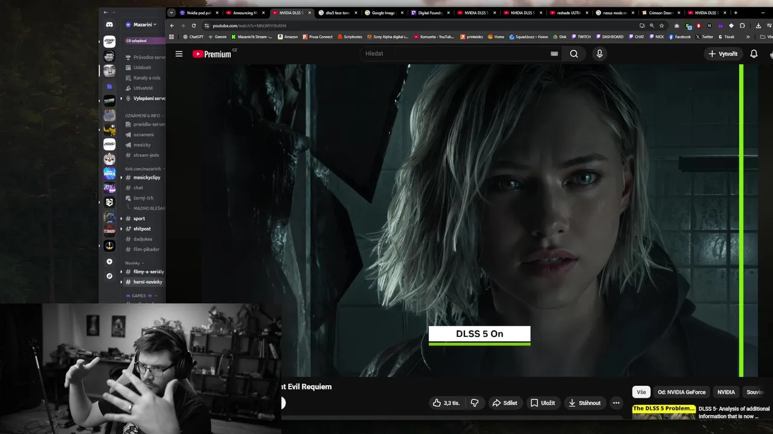Screen dimensions: 773x434
Task: Open the Prusa Connect bookmark
Action: [x=318, y=37]
